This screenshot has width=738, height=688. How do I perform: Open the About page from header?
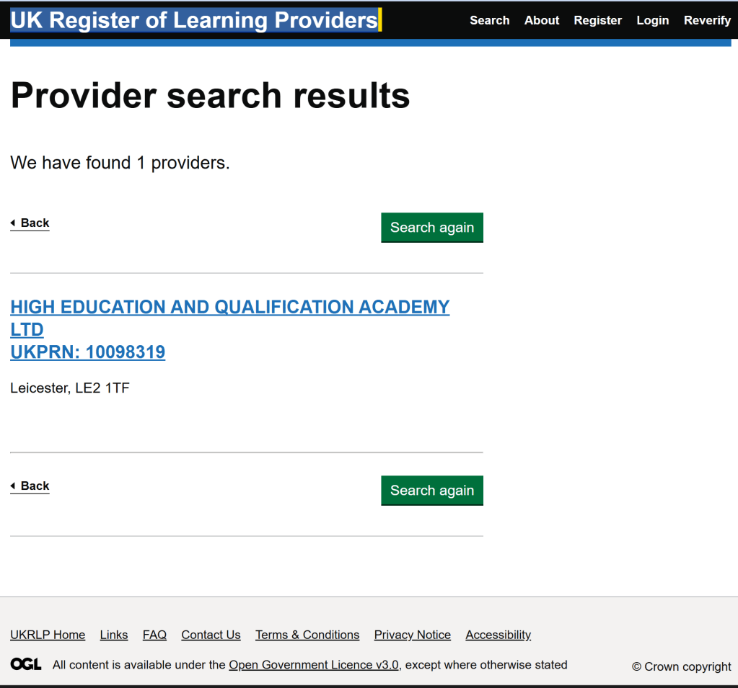(541, 20)
